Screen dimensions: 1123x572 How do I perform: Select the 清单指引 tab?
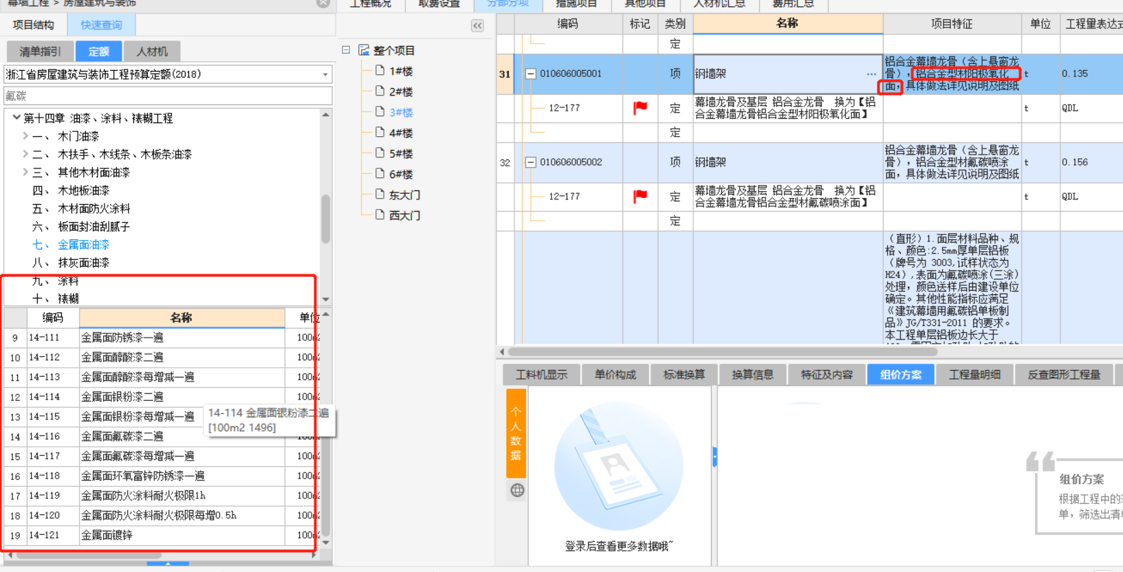(40, 52)
